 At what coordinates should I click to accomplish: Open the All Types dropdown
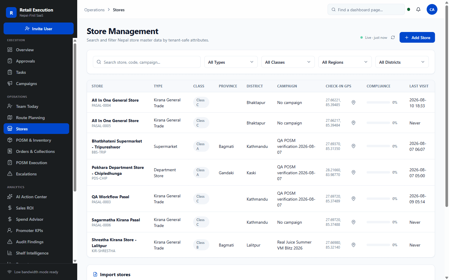click(231, 62)
